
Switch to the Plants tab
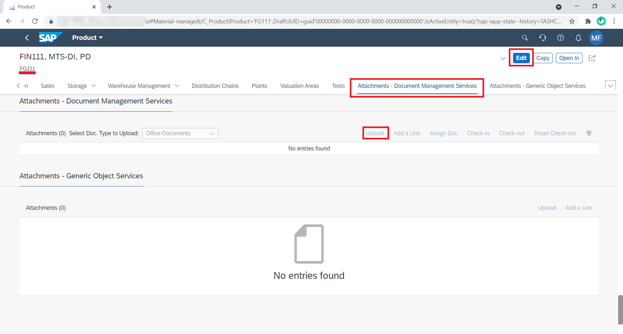click(x=259, y=86)
